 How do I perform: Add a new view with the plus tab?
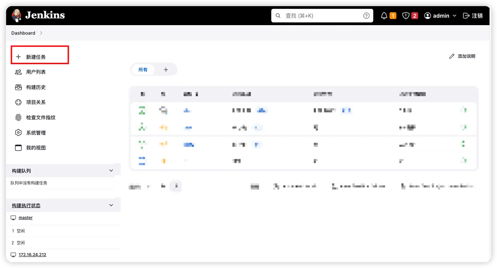(x=166, y=70)
